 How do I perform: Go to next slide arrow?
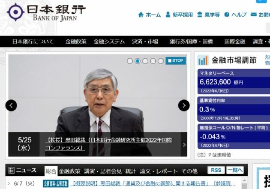[184, 105]
